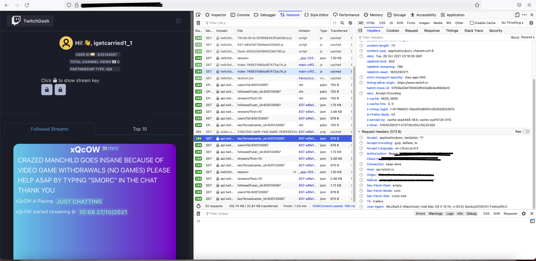Image resolution: width=536 pixels, height=261 pixels.
Task: Switch to the Inspector tab
Action: 216,15
